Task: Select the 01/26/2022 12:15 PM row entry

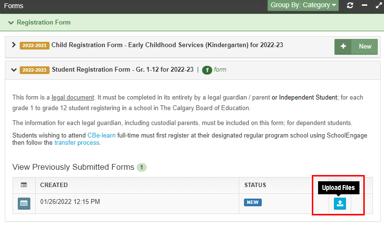Action: 70,201
